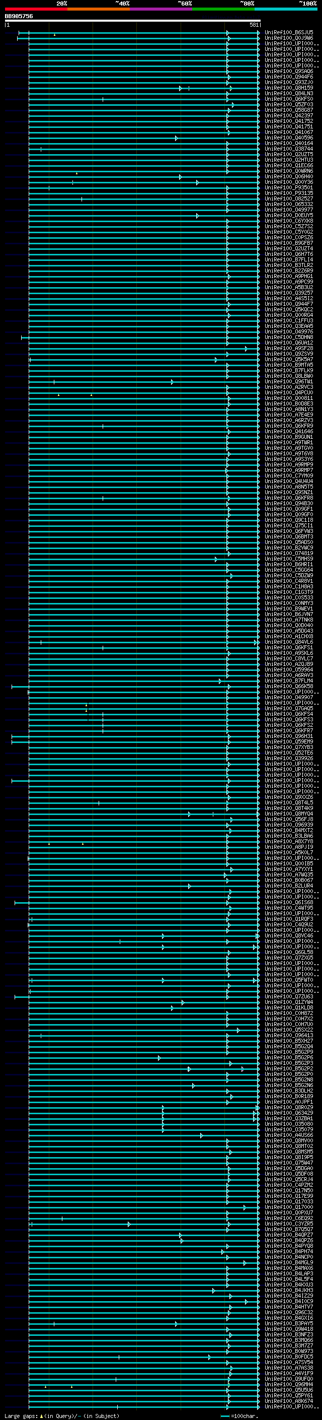
Task: Open the UniRef100_Q7GAQ5 hit
Action: (x=289, y=708)
